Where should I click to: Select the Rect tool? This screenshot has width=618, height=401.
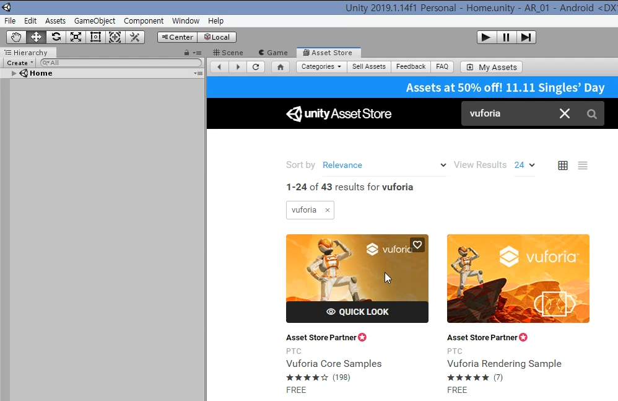click(95, 37)
